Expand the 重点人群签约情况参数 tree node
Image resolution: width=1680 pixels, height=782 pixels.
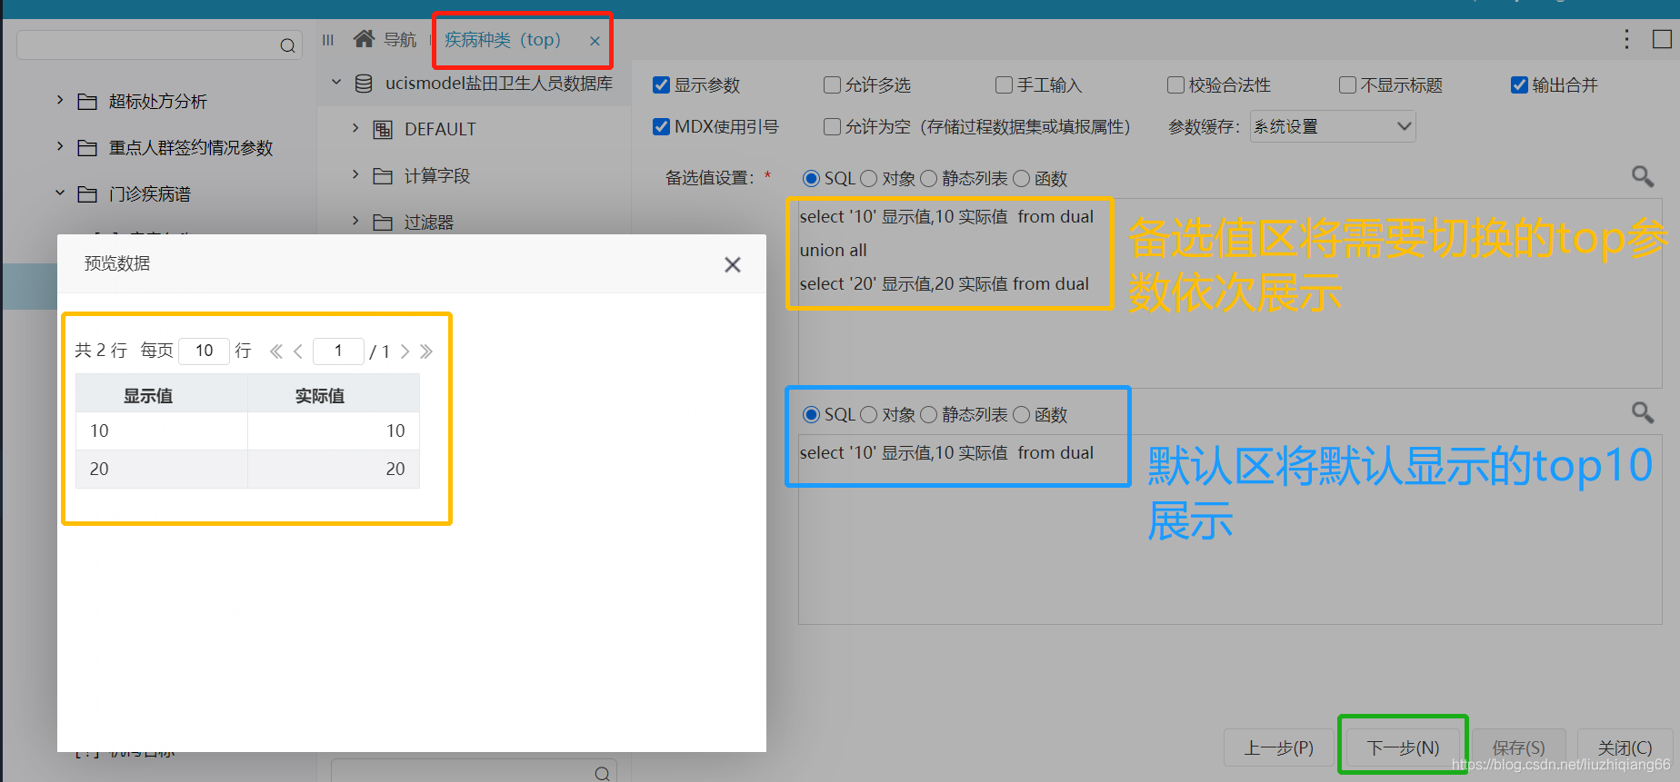(60, 146)
